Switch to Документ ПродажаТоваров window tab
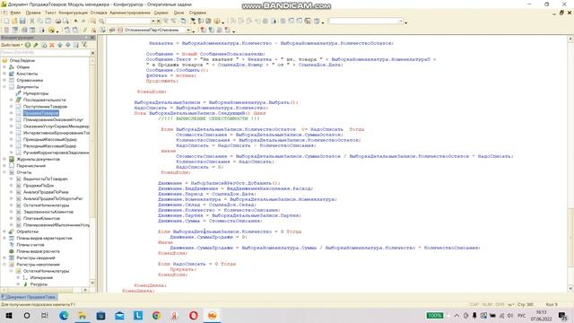 pyautogui.click(x=29, y=297)
